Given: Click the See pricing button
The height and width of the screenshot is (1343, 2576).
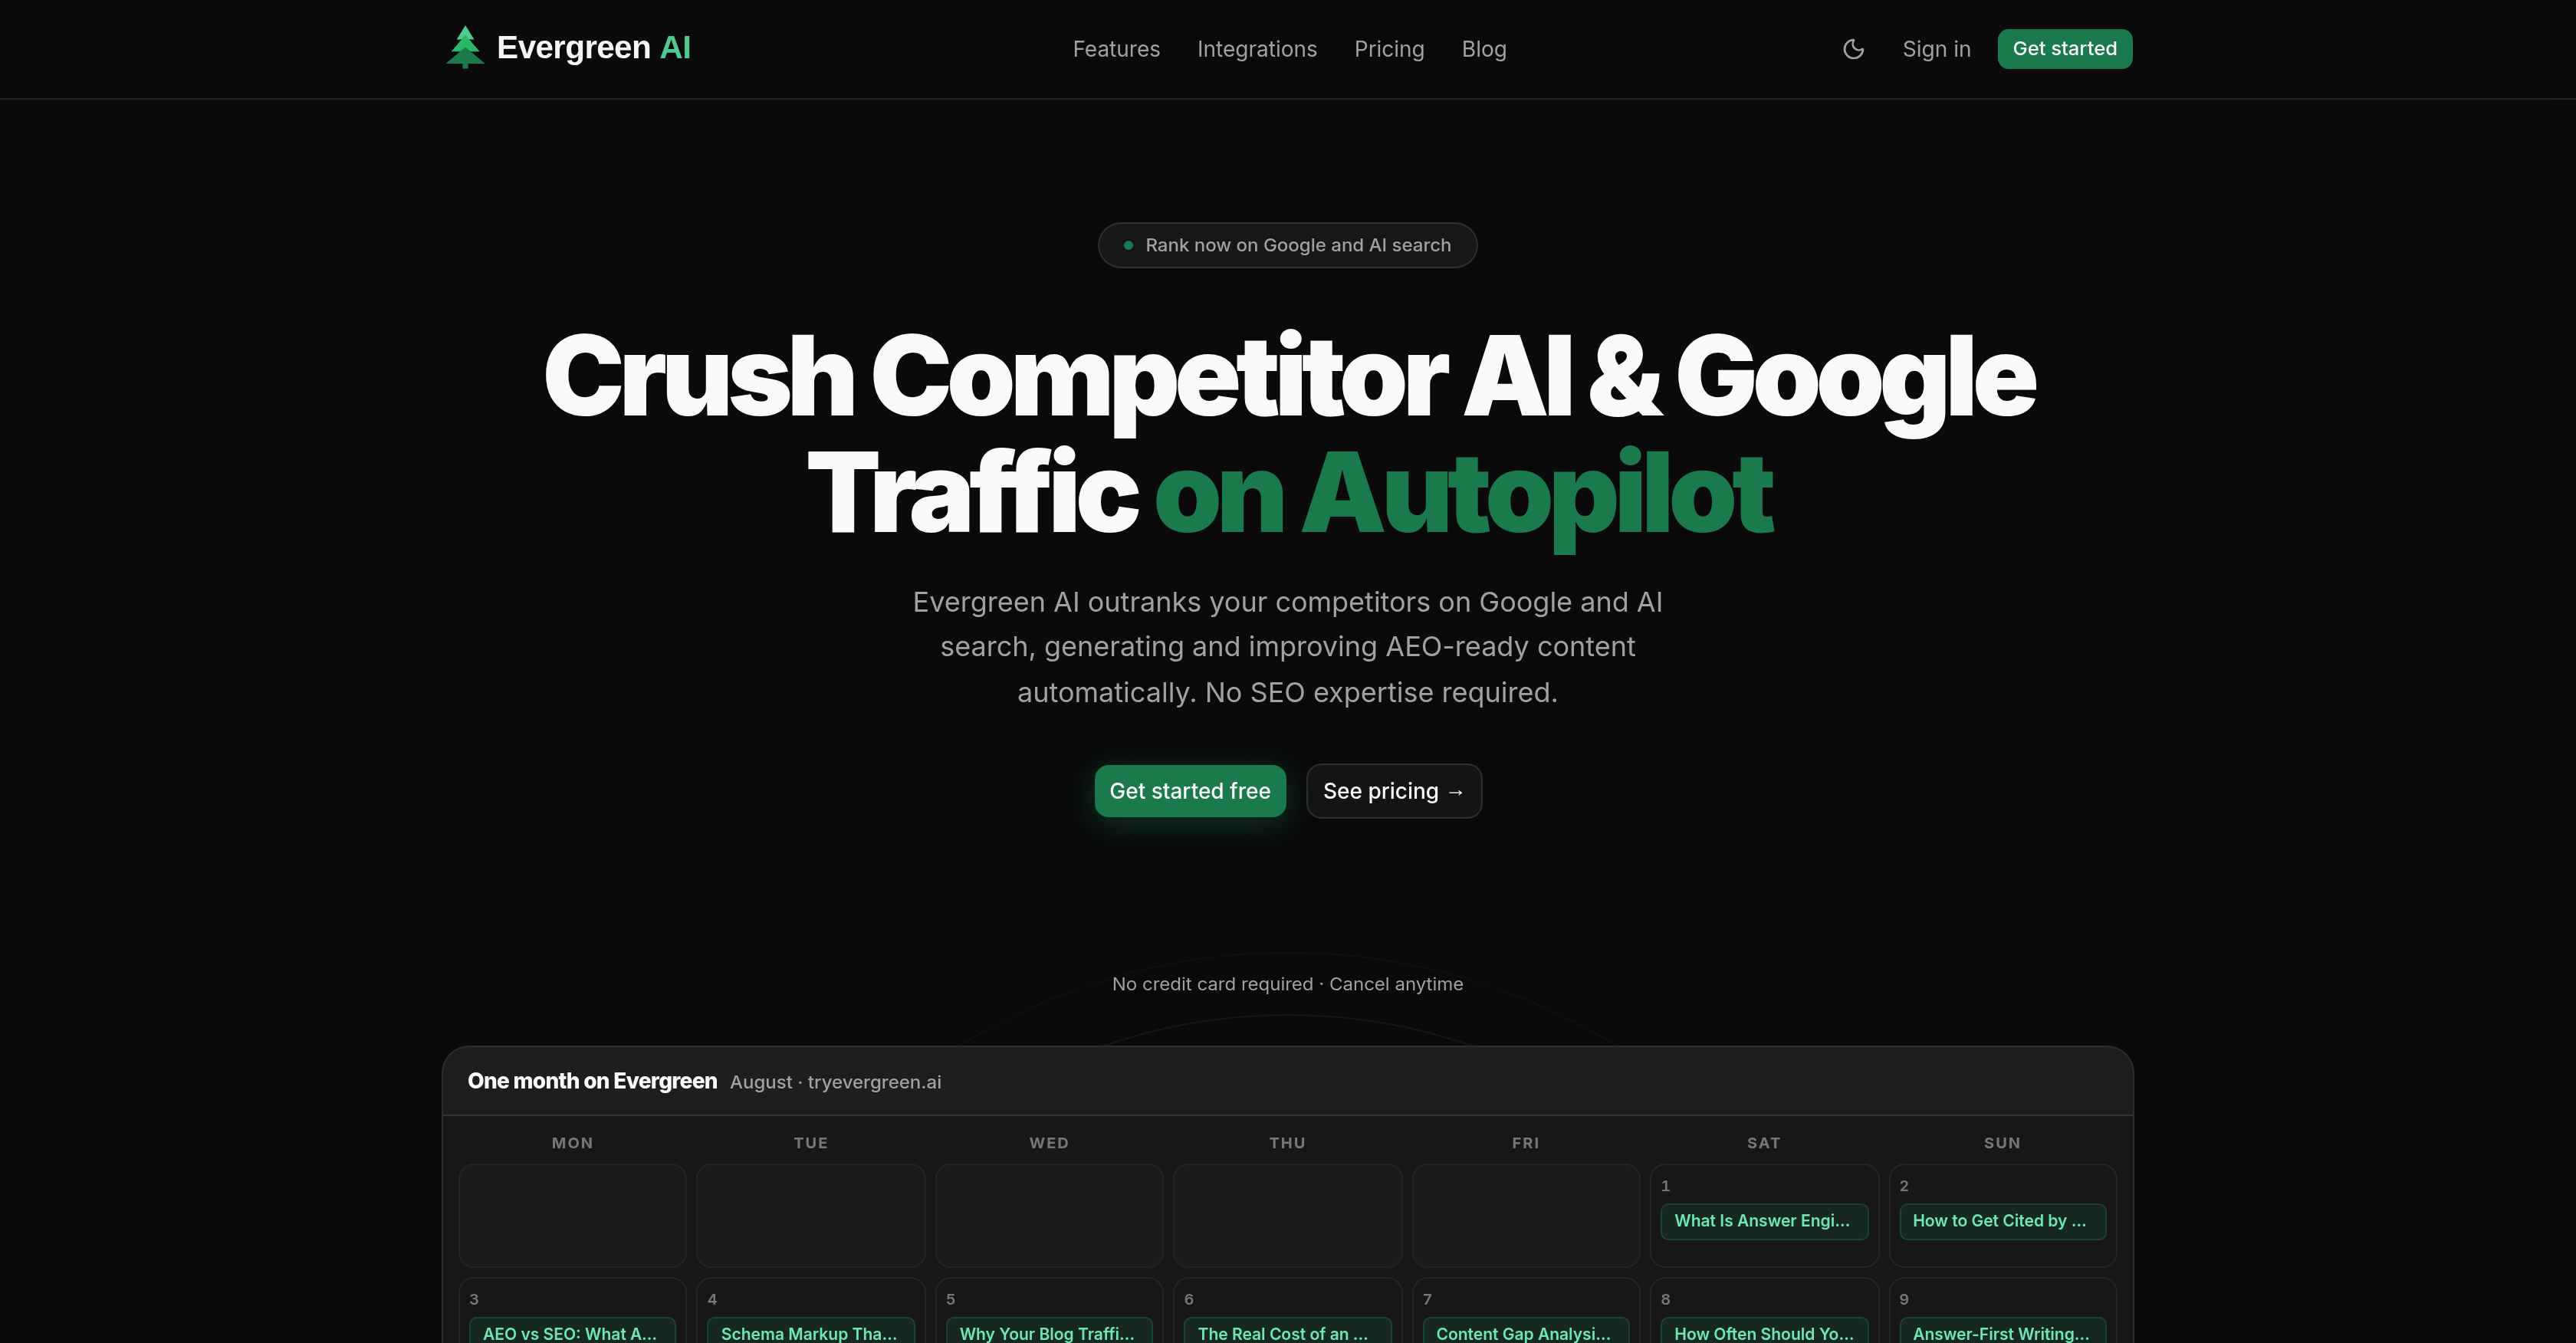Looking at the screenshot, I should (1394, 791).
